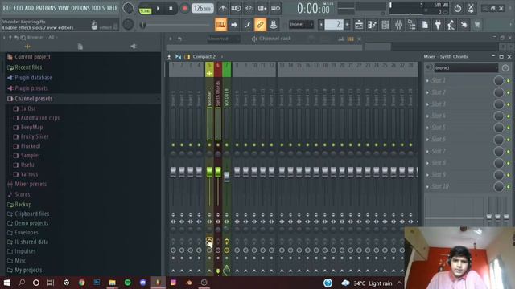
Task: Click the VOCODER track 7 volume fader
Action: click(x=227, y=177)
